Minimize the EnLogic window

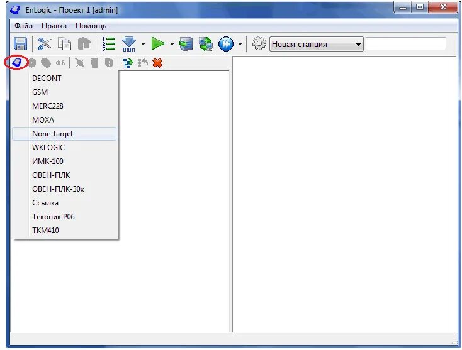(x=403, y=7)
